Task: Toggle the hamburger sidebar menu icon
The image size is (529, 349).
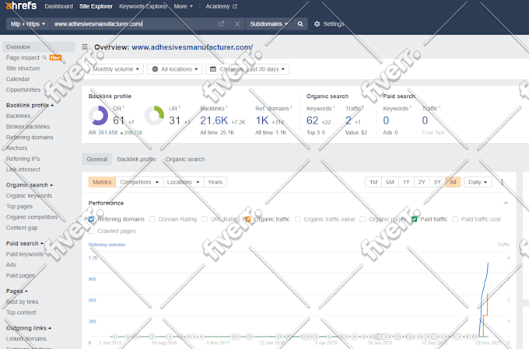Action: click(85, 47)
